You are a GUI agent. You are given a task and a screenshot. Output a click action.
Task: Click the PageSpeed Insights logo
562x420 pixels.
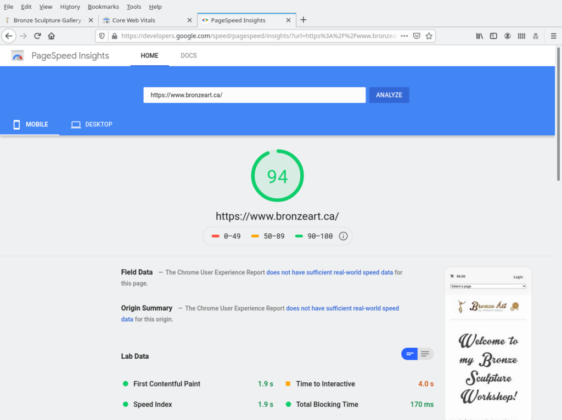click(17, 56)
